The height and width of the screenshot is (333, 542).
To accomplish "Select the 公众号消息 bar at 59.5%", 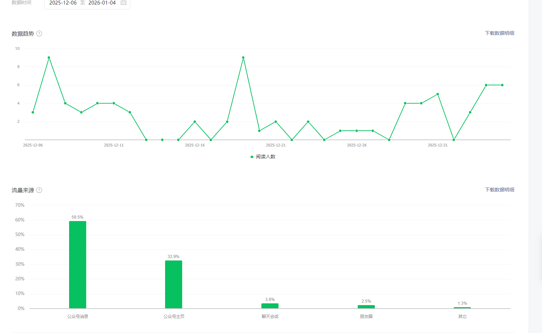I will (x=77, y=265).
